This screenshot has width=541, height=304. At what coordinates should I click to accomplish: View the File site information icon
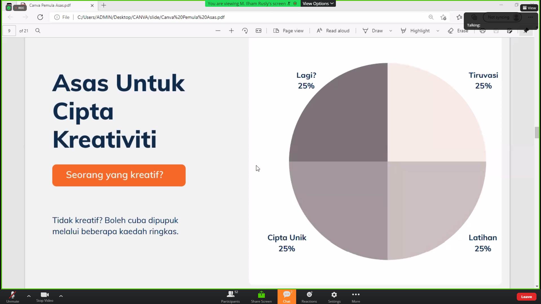coord(62,17)
